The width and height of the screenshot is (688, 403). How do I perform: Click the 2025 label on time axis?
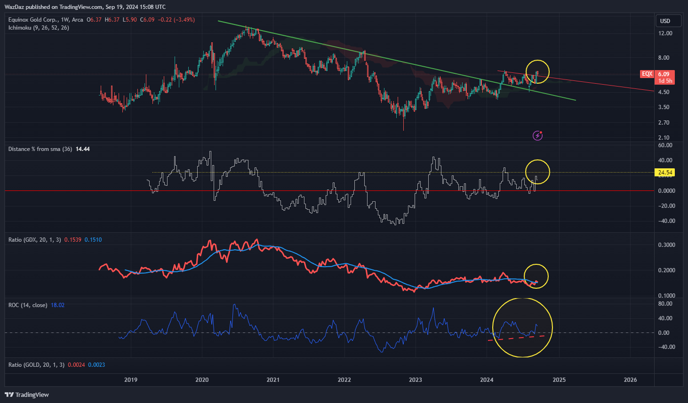tap(559, 380)
